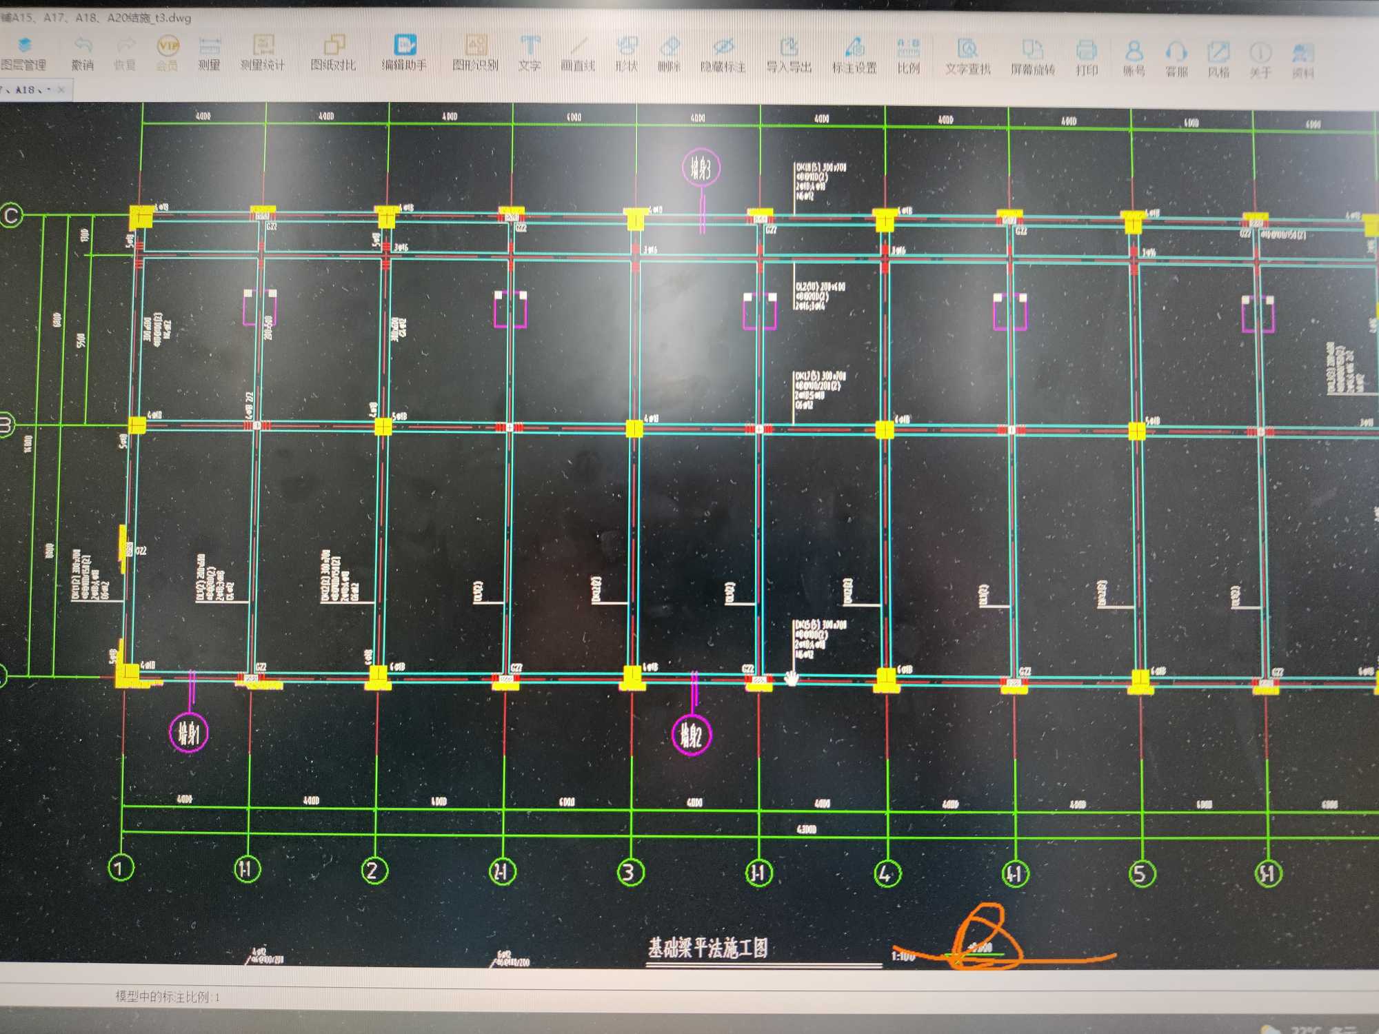Open the 风格 style icon
The height and width of the screenshot is (1034, 1379).
tap(1218, 61)
